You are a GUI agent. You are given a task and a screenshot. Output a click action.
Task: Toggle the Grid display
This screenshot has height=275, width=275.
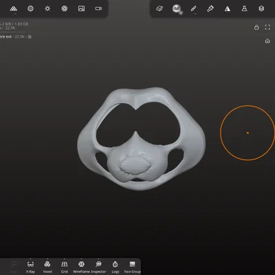coord(65,267)
